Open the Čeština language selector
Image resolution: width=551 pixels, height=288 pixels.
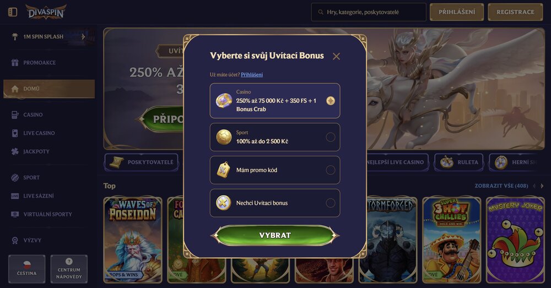pyautogui.click(x=26, y=269)
